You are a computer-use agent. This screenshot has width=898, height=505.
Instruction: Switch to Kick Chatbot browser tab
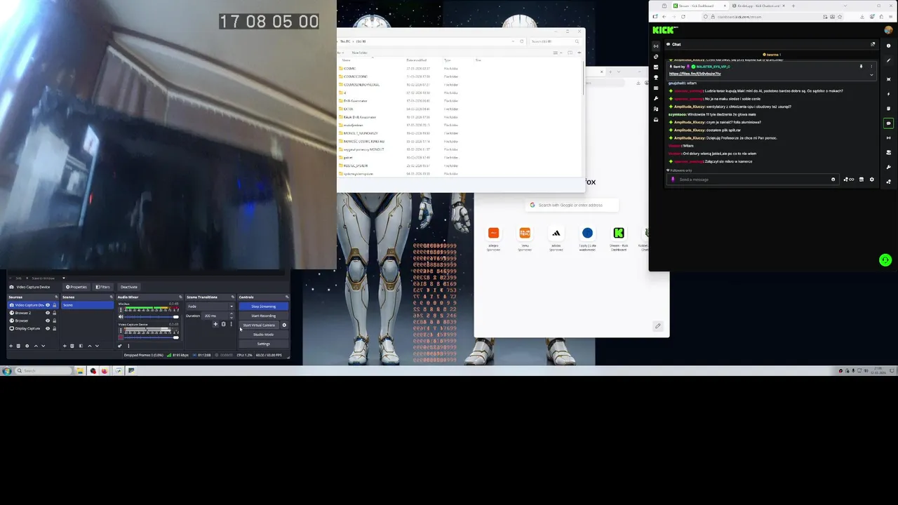758,6
